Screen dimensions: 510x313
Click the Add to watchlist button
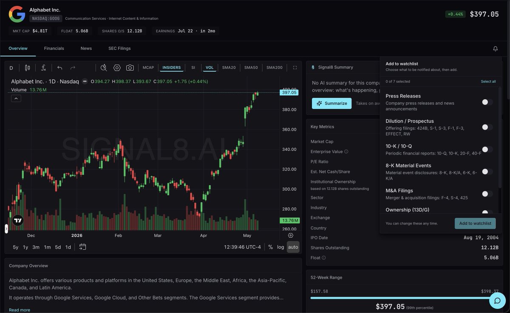tap(475, 223)
